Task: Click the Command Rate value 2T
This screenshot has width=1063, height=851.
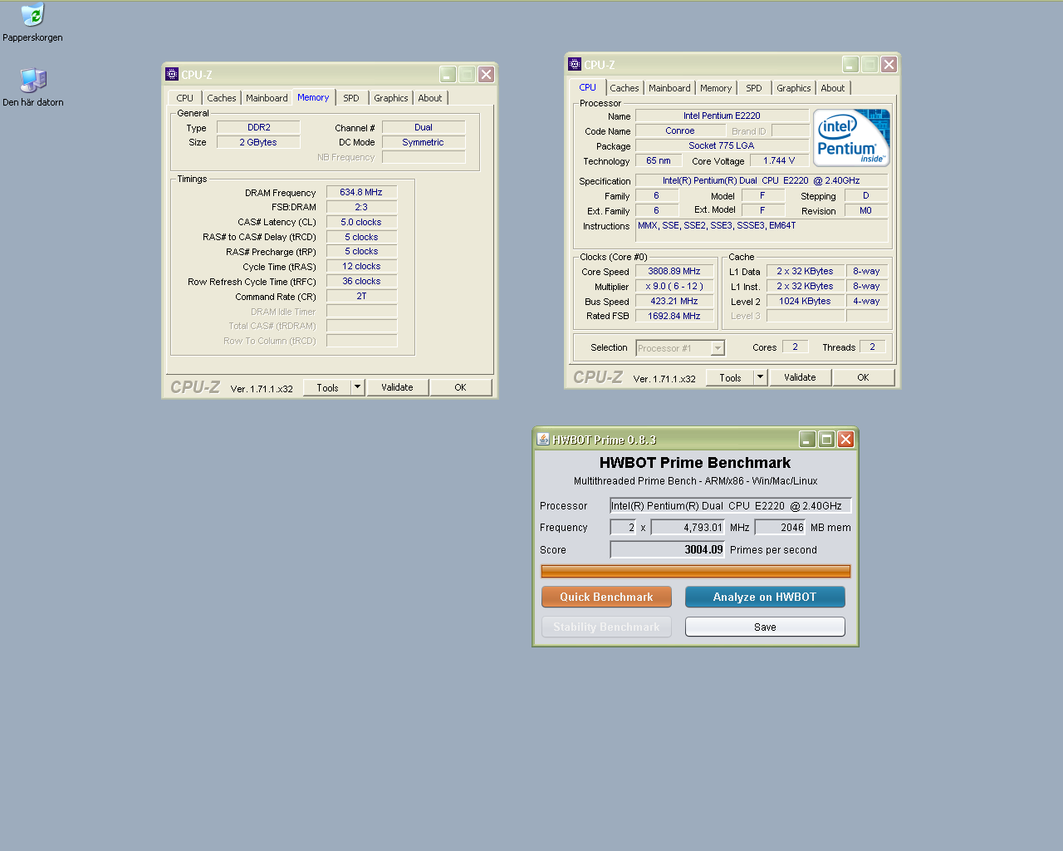Action: click(361, 296)
